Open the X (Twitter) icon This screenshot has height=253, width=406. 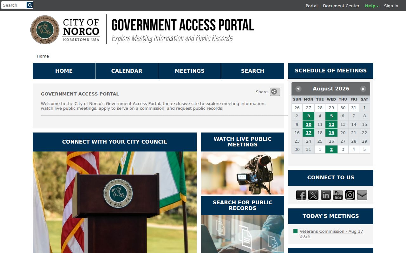[313, 195]
